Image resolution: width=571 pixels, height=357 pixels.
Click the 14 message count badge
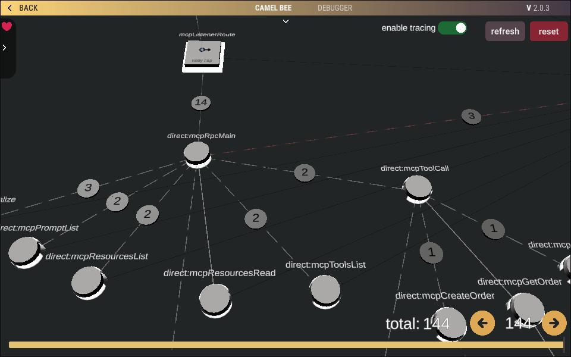(201, 102)
